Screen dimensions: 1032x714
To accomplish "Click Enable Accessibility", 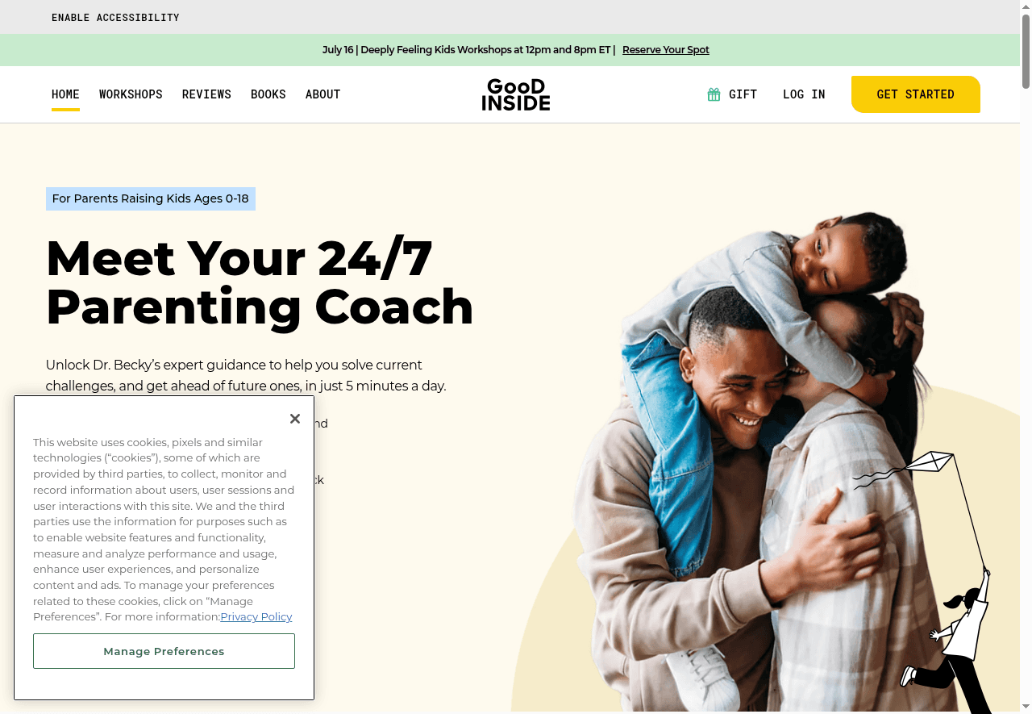I will (115, 17).
